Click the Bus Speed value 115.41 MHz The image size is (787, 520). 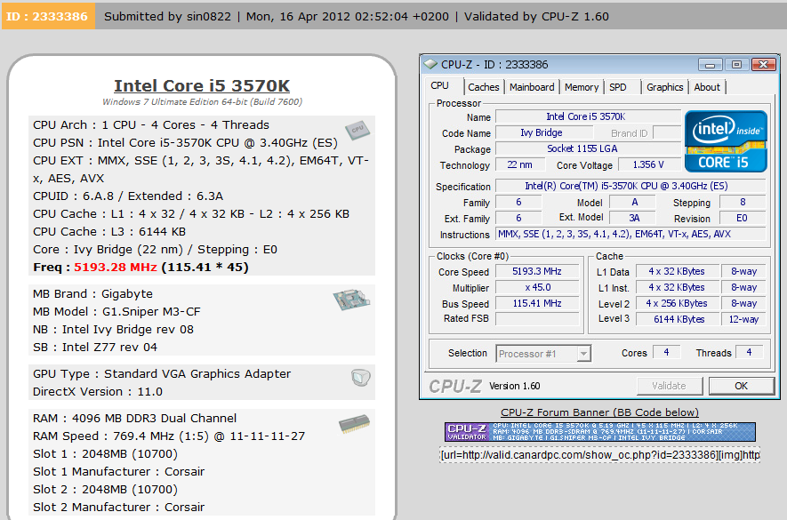click(537, 304)
